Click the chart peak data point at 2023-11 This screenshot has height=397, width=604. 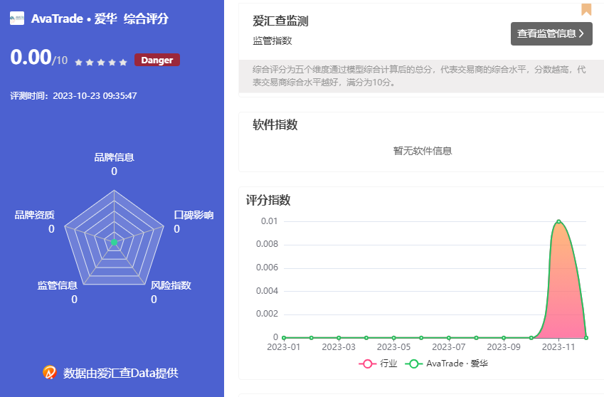coord(558,221)
